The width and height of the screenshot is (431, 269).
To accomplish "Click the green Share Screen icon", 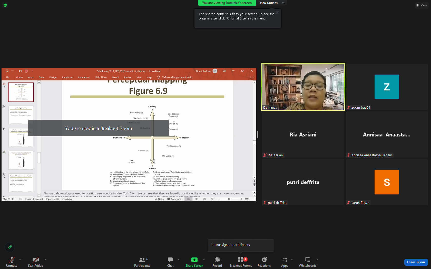I will (194, 260).
